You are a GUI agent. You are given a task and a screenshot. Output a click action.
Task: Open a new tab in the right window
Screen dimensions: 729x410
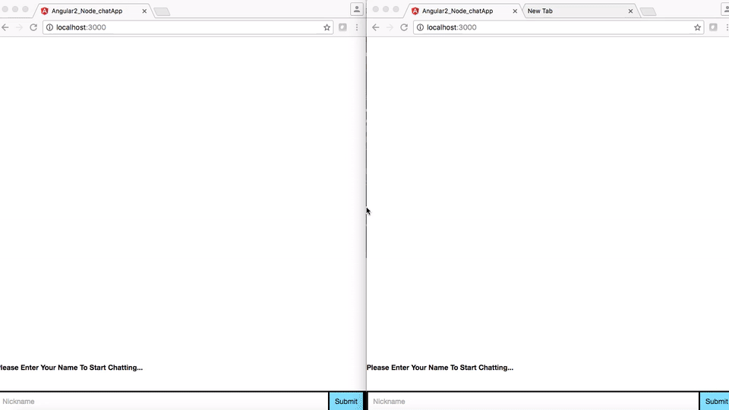click(648, 11)
